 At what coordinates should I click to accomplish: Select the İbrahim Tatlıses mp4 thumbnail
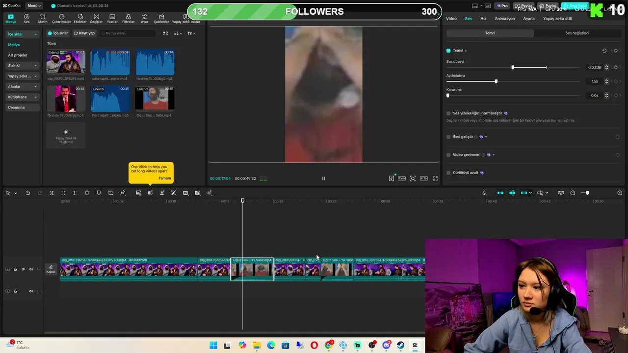[x=66, y=99]
